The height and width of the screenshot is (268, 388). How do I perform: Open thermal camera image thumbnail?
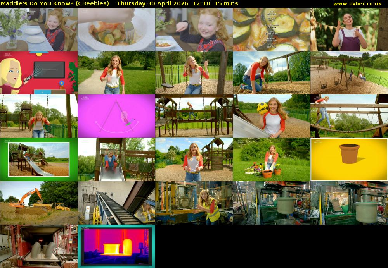click(x=116, y=246)
